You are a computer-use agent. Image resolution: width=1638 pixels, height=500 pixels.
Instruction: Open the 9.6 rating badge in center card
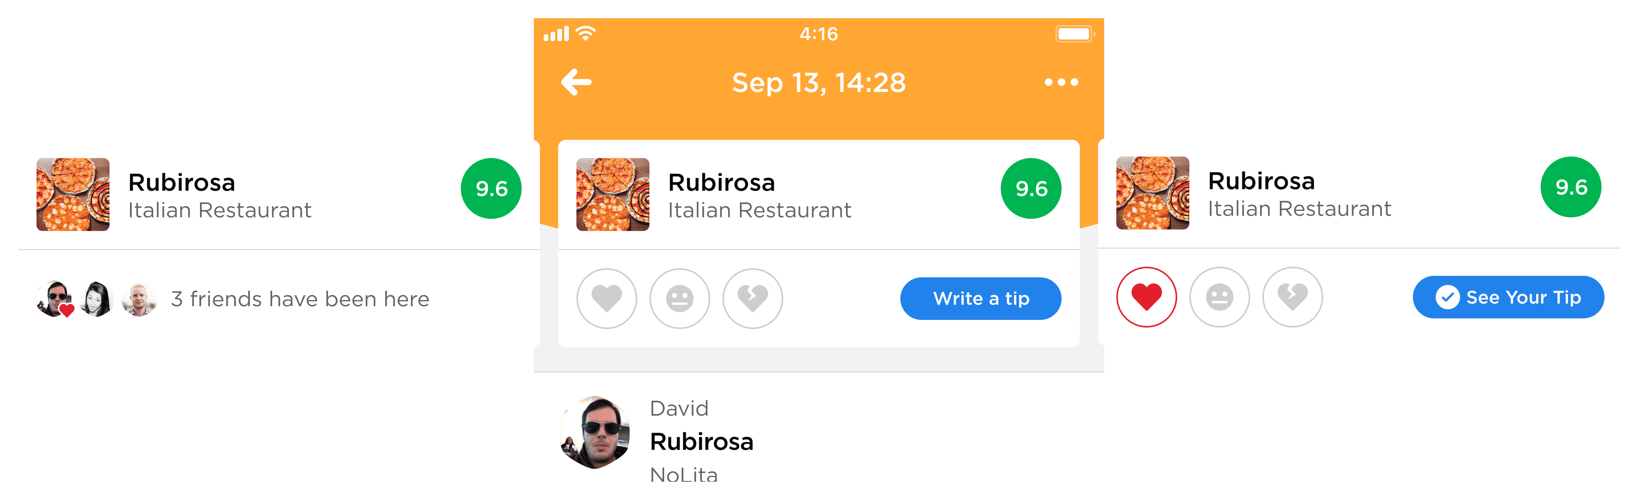pos(1031,189)
